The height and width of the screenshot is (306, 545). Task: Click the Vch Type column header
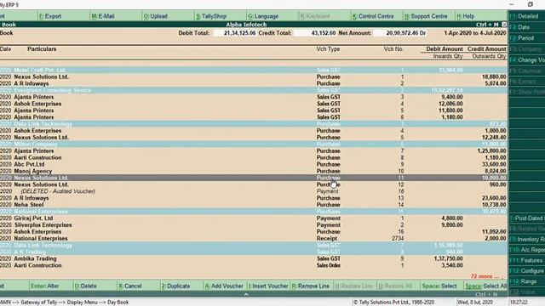point(328,49)
